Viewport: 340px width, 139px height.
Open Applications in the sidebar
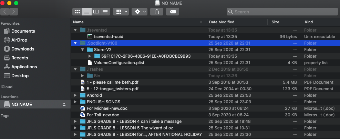(24, 67)
